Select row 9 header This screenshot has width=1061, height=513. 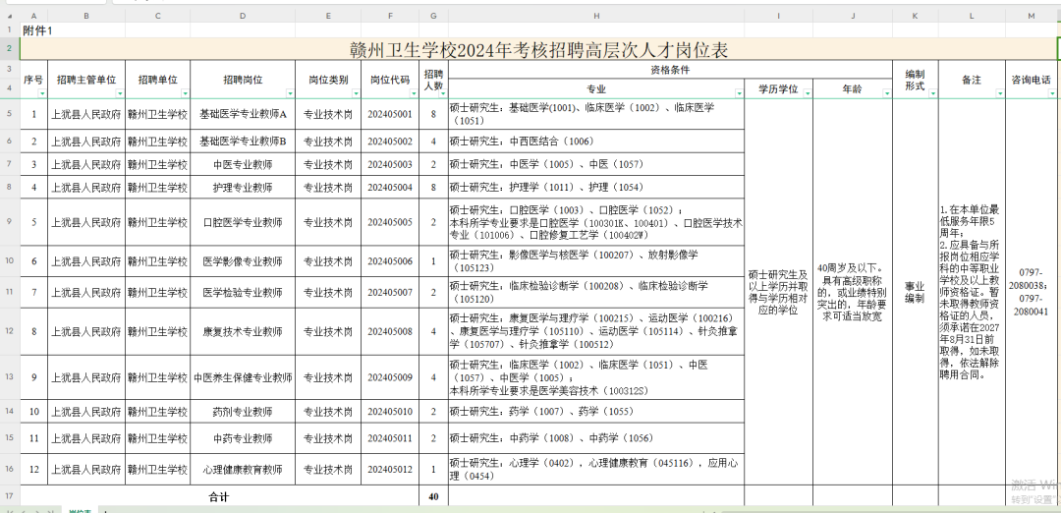[10, 222]
